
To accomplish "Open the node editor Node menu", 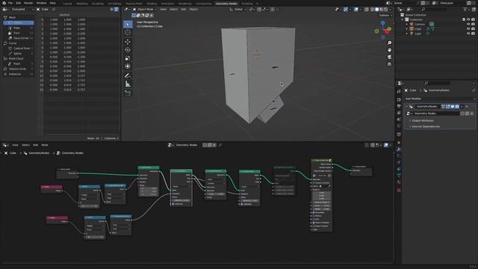I will click(x=45, y=145).
